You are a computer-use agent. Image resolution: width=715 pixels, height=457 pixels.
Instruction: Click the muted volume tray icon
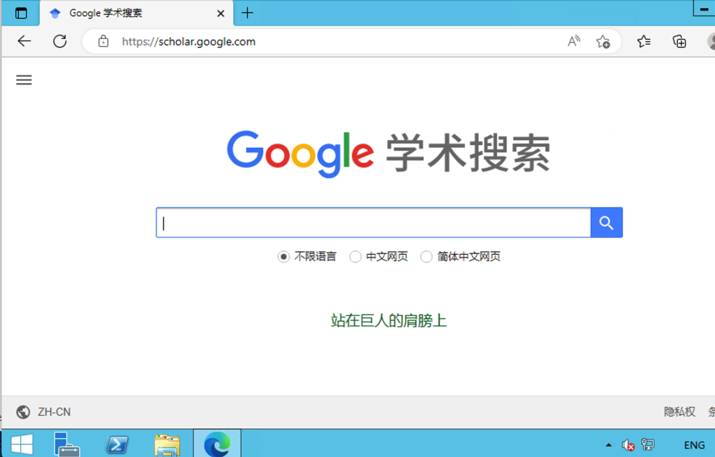point(628,444)
